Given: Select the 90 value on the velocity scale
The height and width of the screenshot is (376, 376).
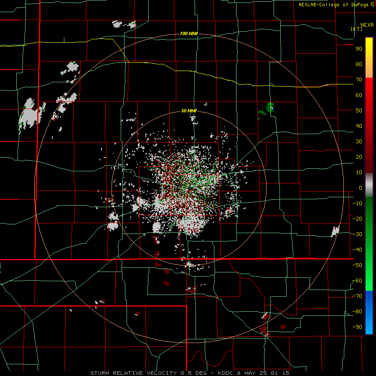Looking at the screenshot, I should pyautogui.click(x=359, y=49).
